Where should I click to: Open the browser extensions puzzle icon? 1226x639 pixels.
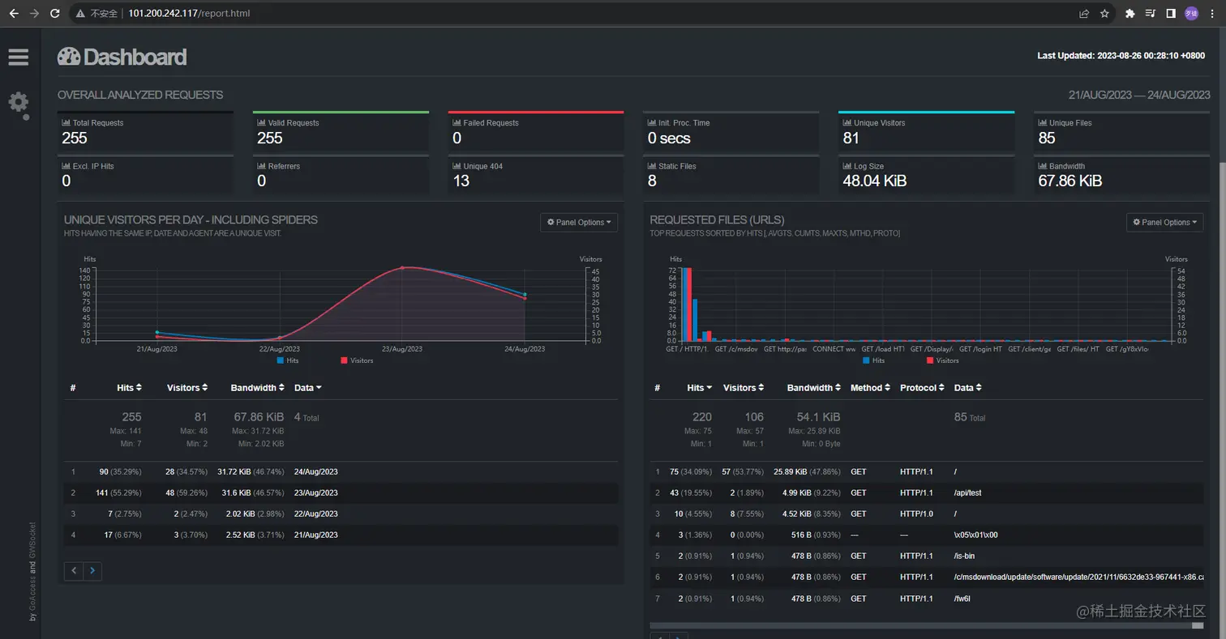pyautogui.click(x=1130, y=14)
